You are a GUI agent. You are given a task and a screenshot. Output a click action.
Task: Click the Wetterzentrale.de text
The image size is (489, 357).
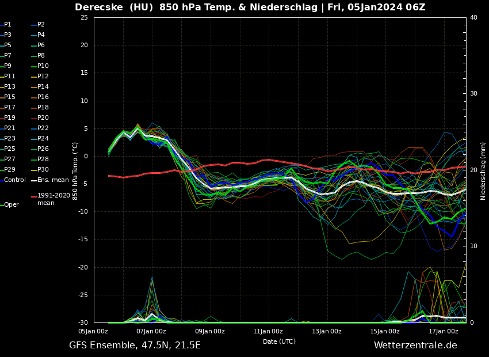click(415, 345)
